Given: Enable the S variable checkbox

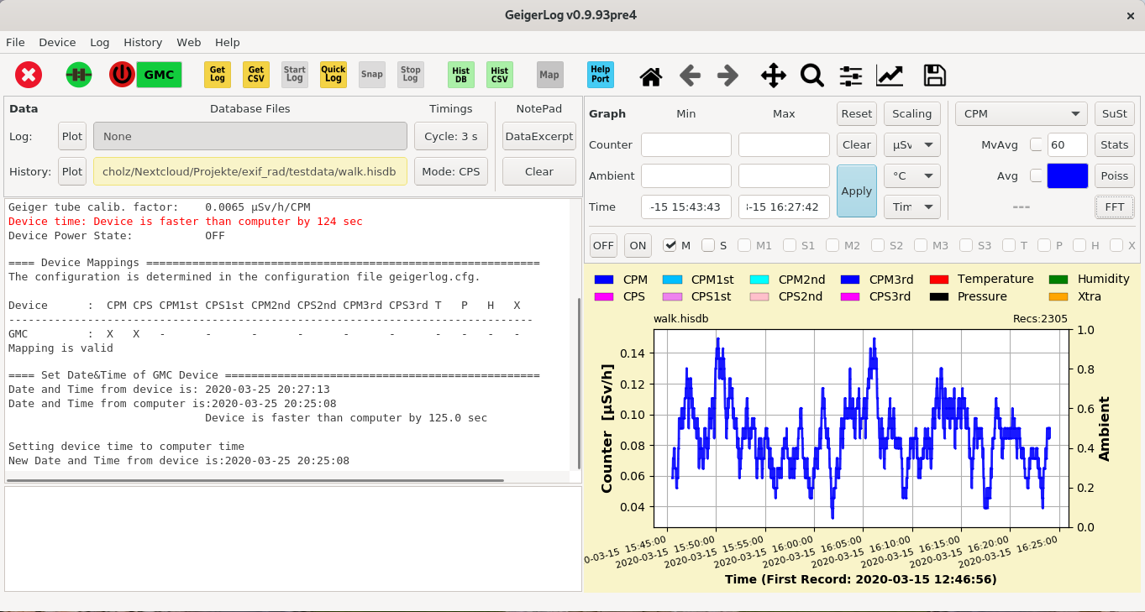Looking at the screenshot, I should coord(708,245).
